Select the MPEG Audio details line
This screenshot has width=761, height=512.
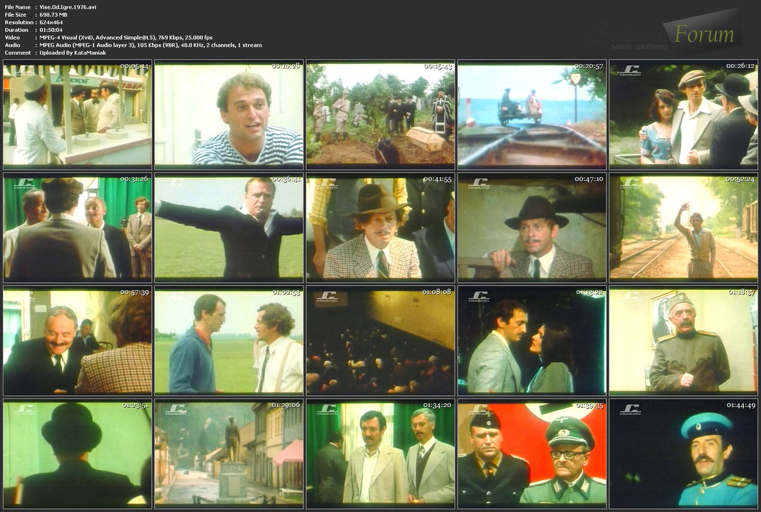click(x=150, y=45)
